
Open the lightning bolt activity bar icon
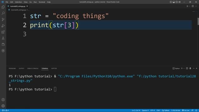pos(3,50)
